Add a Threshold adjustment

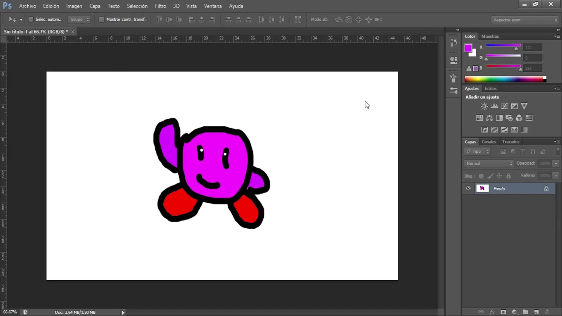tap(504, 130)
